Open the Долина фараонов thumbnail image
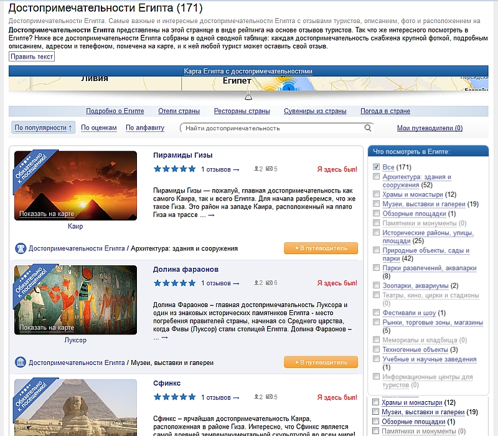Image resolution: width=498 pixels, height=436 pixels. tap(75, 300)
